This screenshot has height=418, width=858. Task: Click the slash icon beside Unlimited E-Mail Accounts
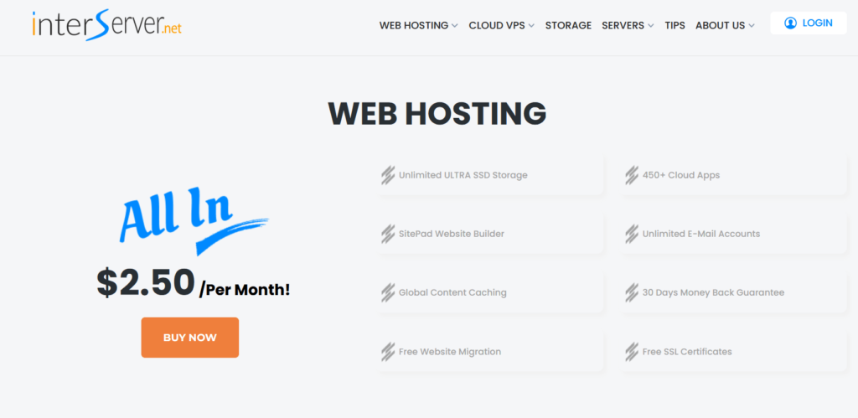point(632,235)
